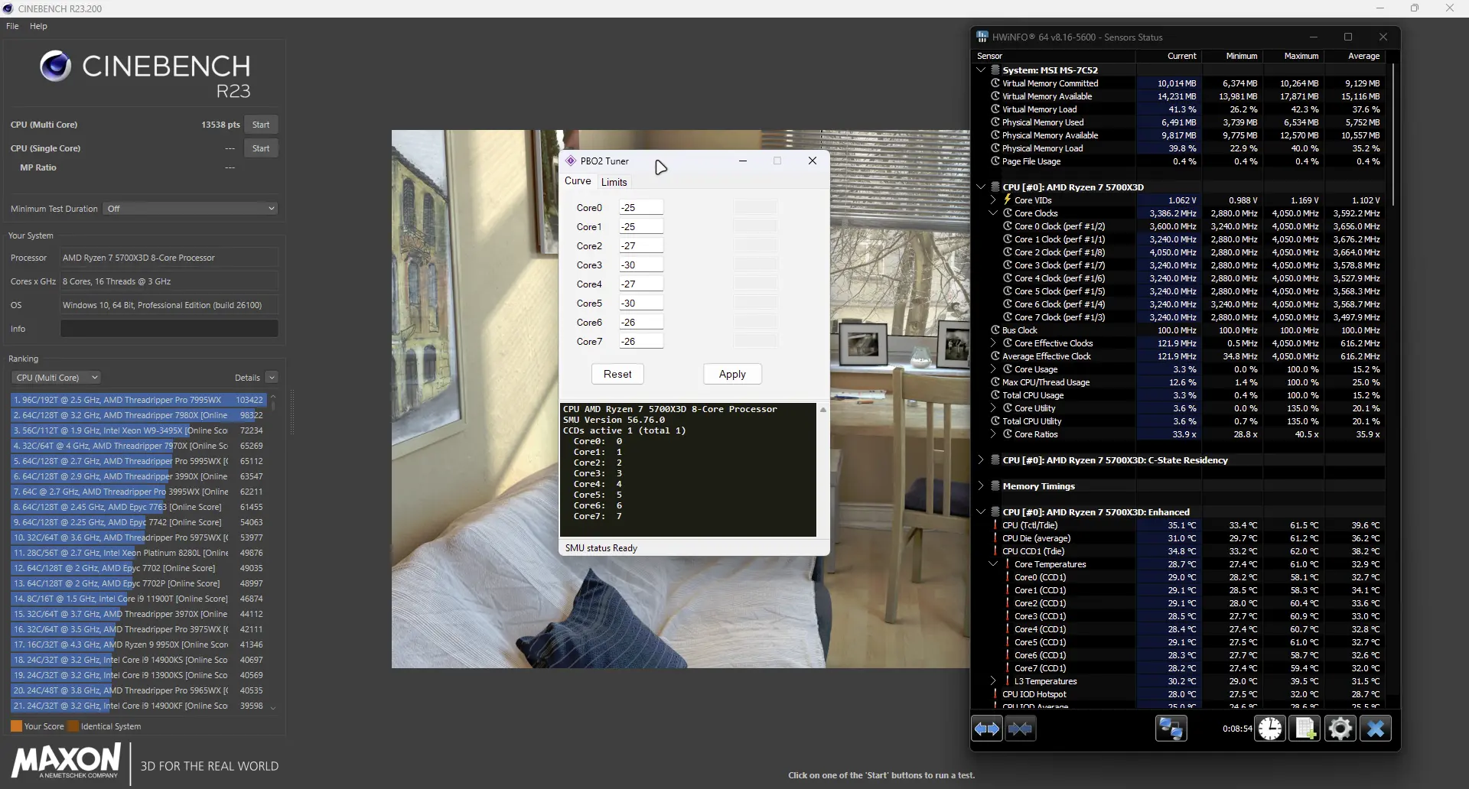Select the Threadripper Pro 7995WX ranking row
The height and width of the screenshot is (789, 1469).
(138, 400)
